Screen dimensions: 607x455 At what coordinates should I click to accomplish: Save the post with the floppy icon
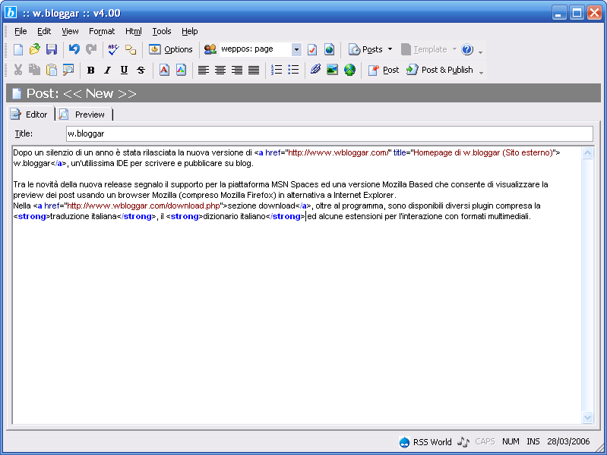[x=52, y=49]
